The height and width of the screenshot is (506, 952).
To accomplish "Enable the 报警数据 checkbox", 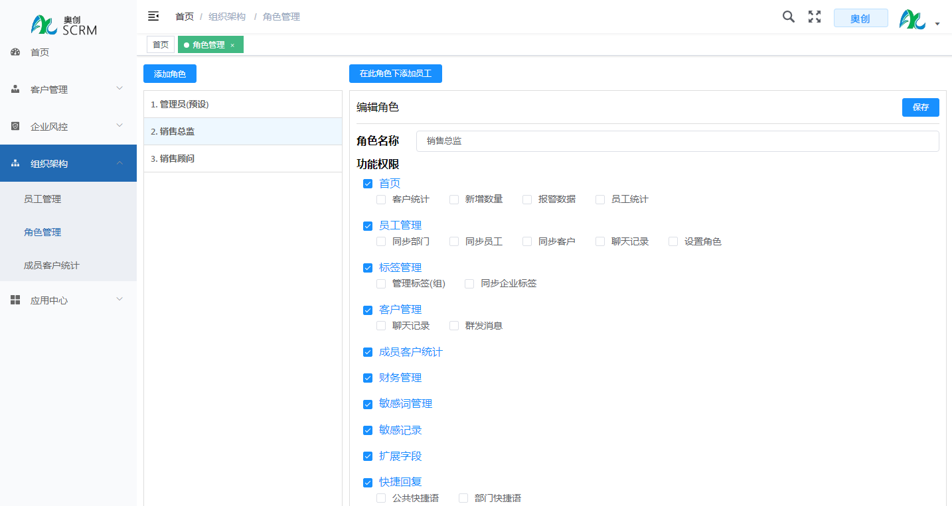I will (527, 199).
